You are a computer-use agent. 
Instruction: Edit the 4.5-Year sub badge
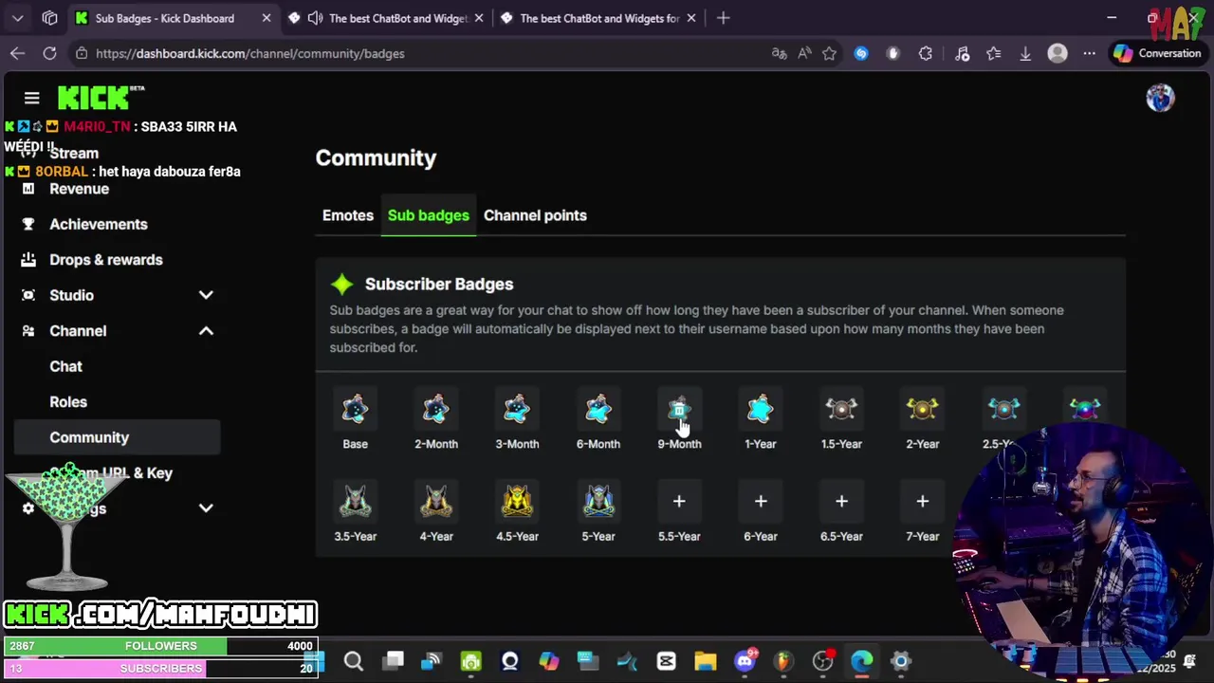click(517, 502)
